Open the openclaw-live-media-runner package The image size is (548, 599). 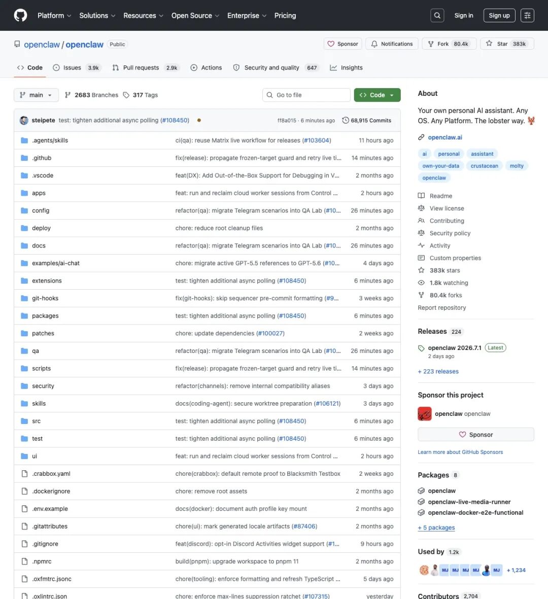[x=469, y=502]
